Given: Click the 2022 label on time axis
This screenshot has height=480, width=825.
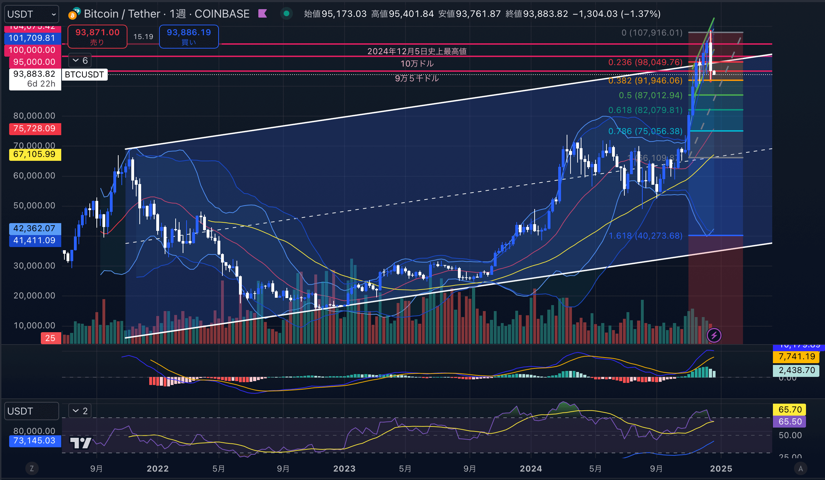Looking at the screenshot, I should [x=158, y=468].
